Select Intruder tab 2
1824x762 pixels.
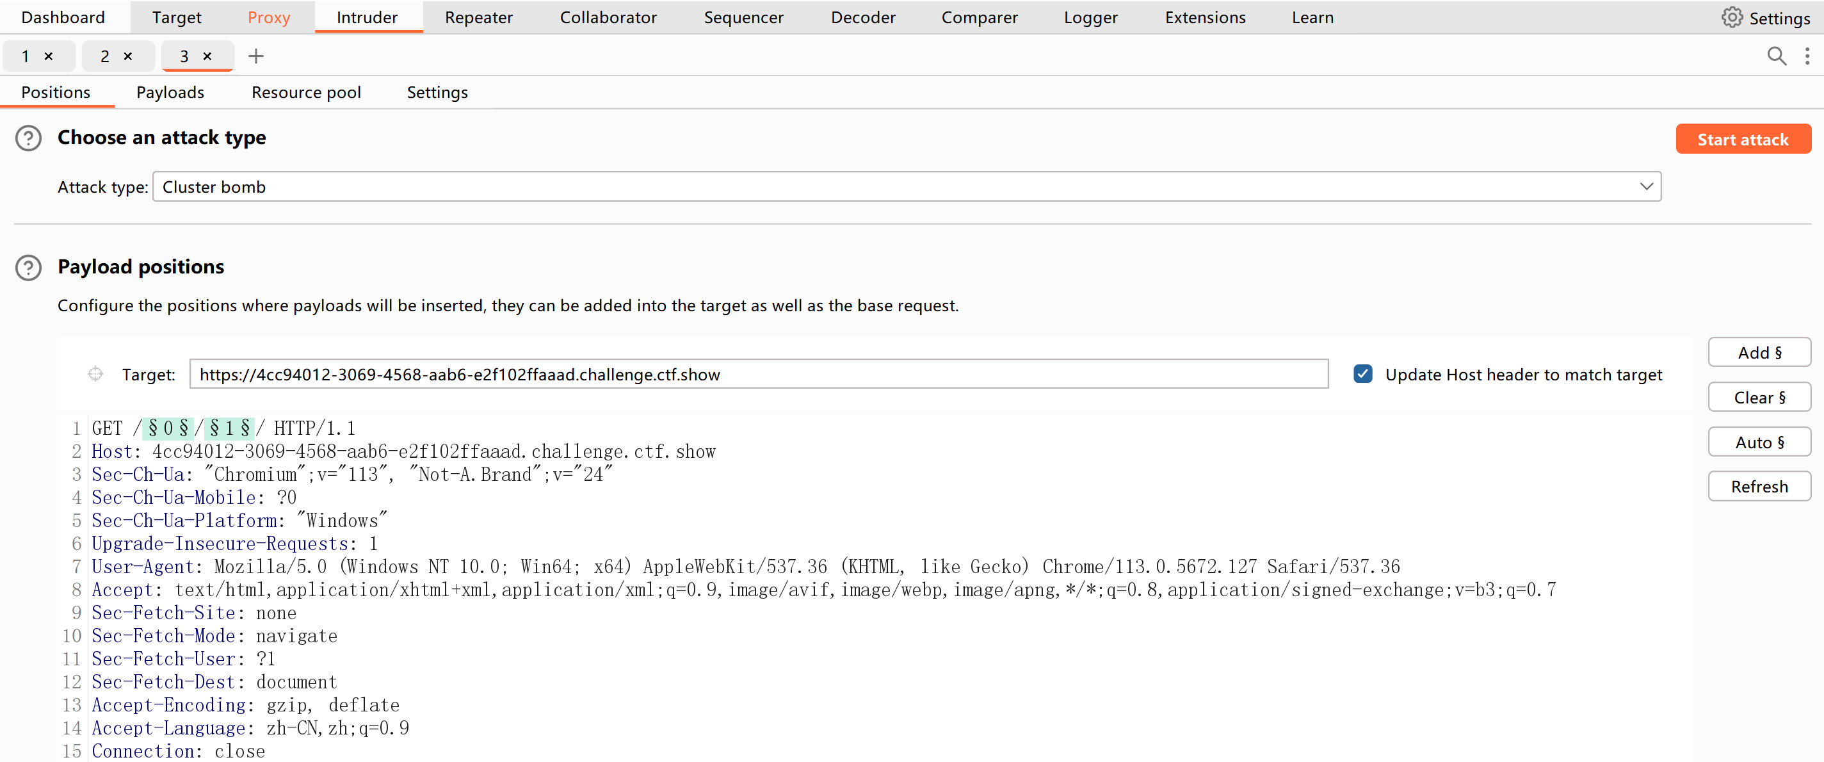(x=105, y=56)
